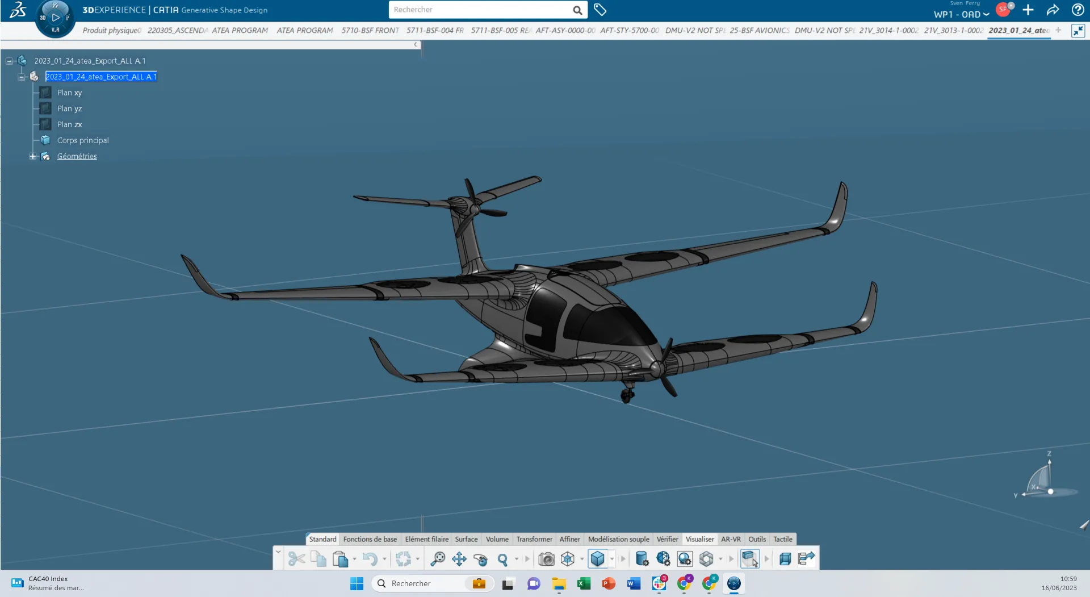
Task: Click the Share arrow icon
Action: coord(1053,10)
